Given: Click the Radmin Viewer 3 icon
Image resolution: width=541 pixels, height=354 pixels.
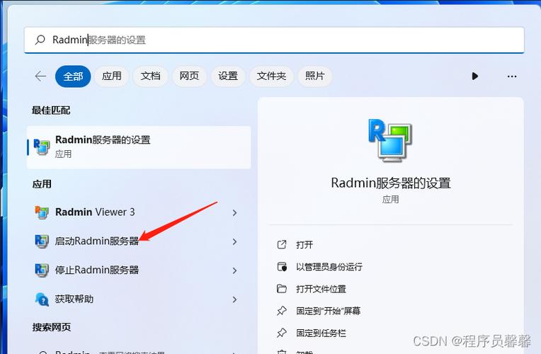Looking at the screenshot, I should point(42,212).
